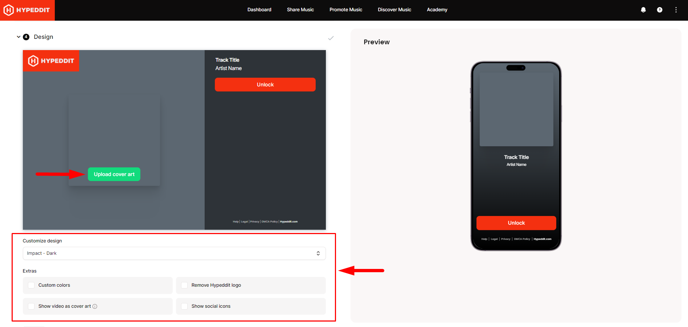Click the Hypeddit logo in header
688x327 pixels.
pyautogui.click(x=27, y=10)
